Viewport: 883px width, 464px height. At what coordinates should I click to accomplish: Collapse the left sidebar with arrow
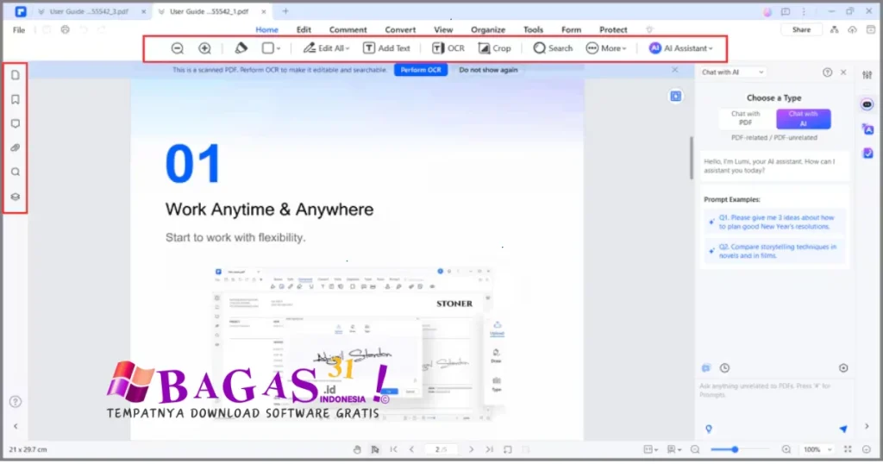[16, 426]
